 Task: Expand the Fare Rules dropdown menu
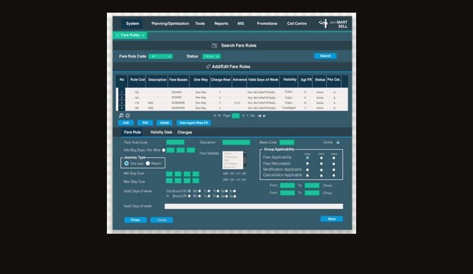coord(130,35)
